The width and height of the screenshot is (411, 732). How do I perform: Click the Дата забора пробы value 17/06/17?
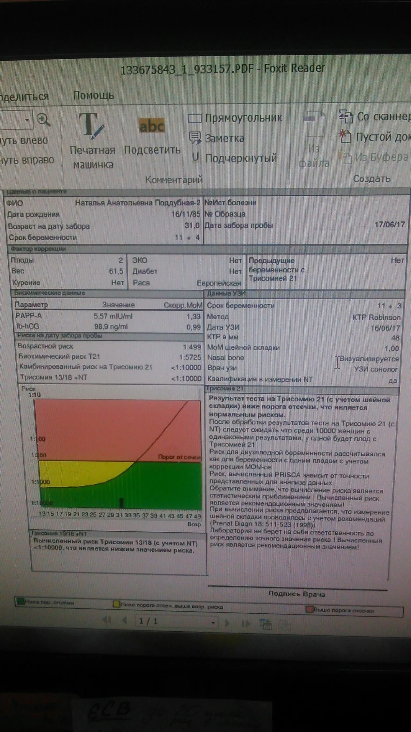coord(389,224)
